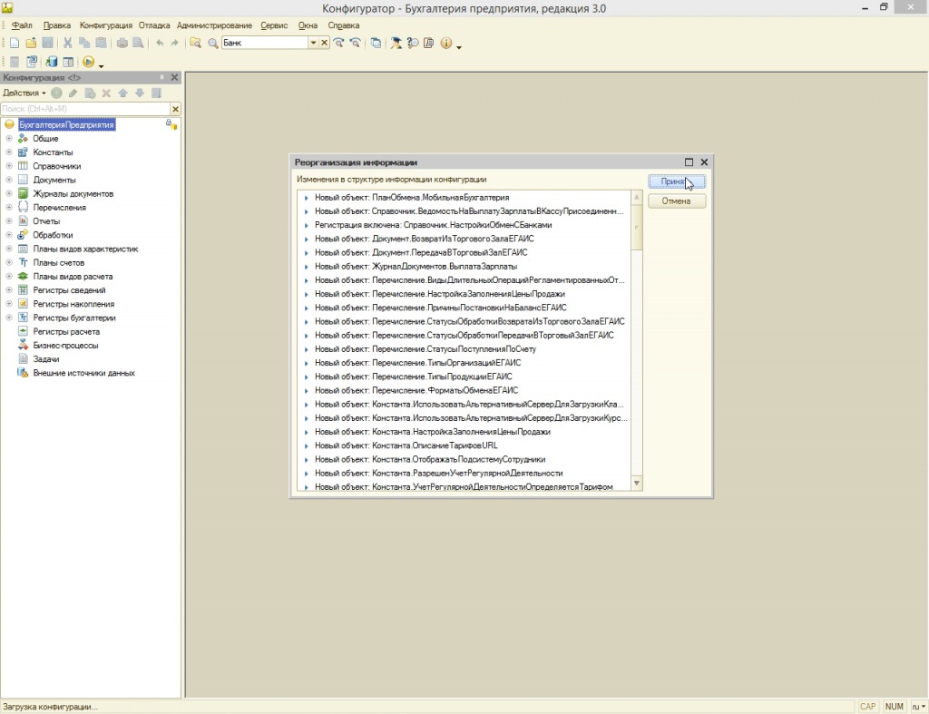The height and width of the screenshot is (714, 929).
Task: Click the Cut scissors icon
Action: click(x=67, y=43)
